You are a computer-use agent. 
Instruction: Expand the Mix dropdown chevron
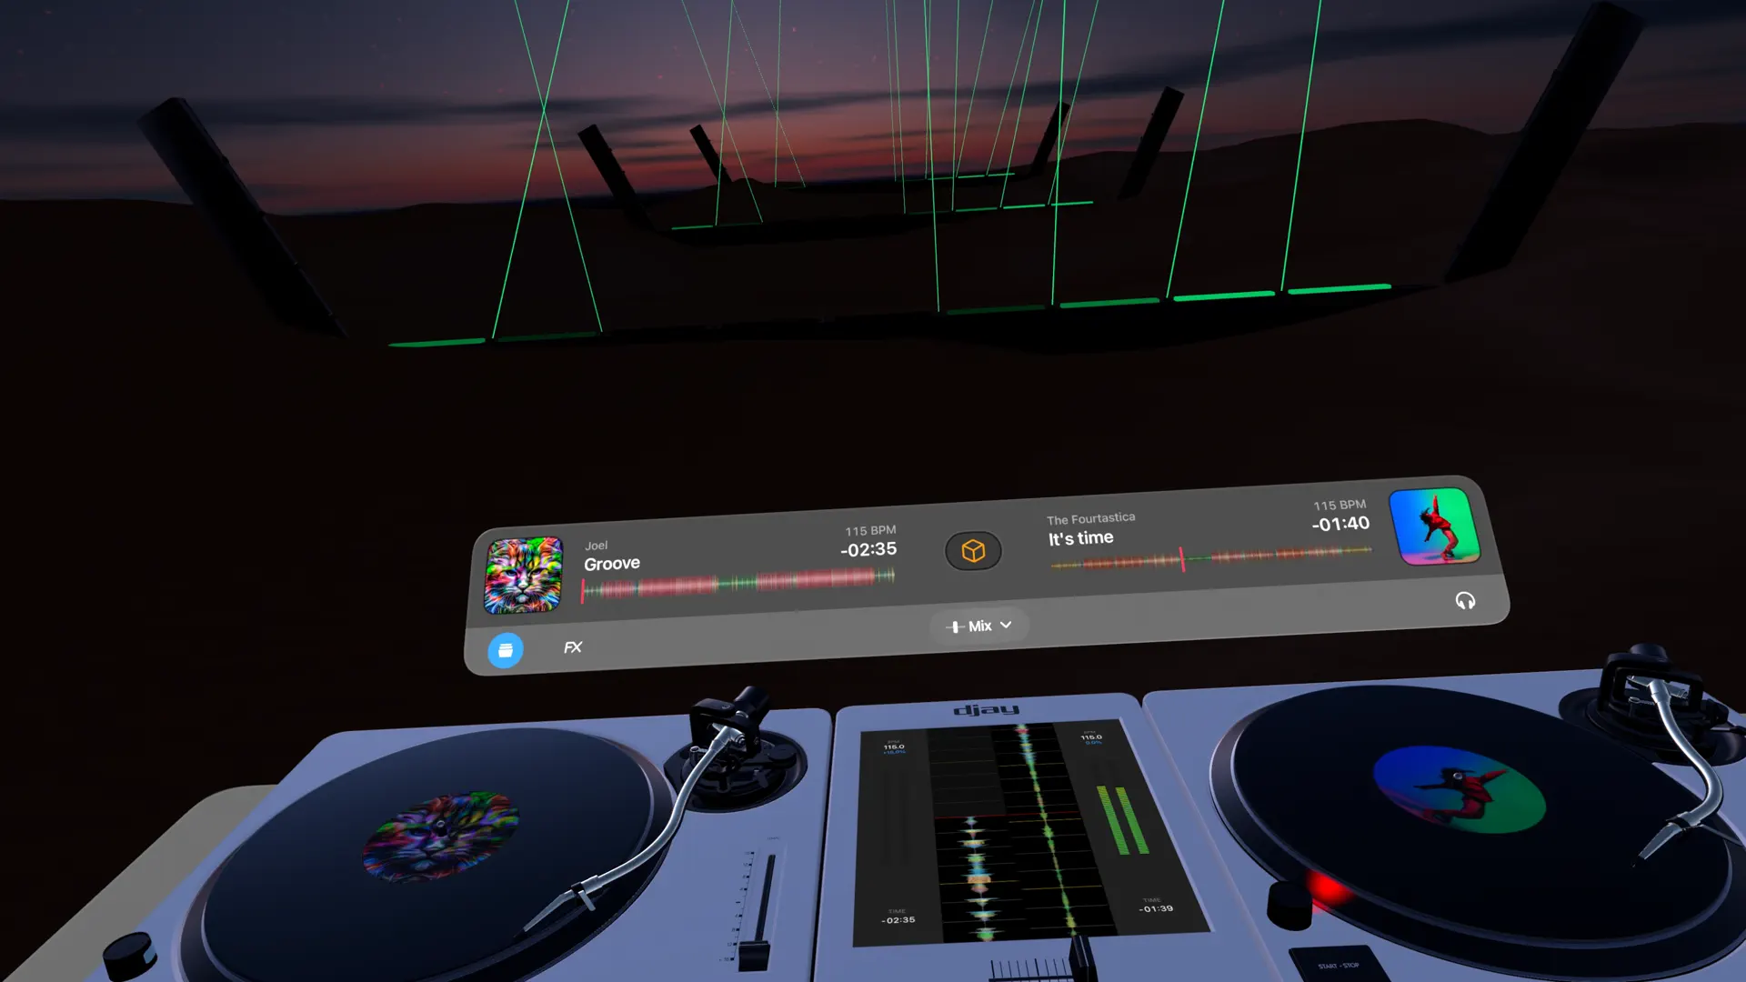pos(1006,626)
